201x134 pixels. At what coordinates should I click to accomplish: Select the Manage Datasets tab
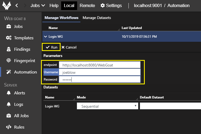point(97,18)
